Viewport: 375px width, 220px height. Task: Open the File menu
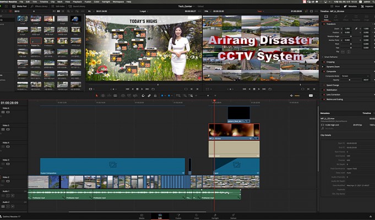[21, 2]
